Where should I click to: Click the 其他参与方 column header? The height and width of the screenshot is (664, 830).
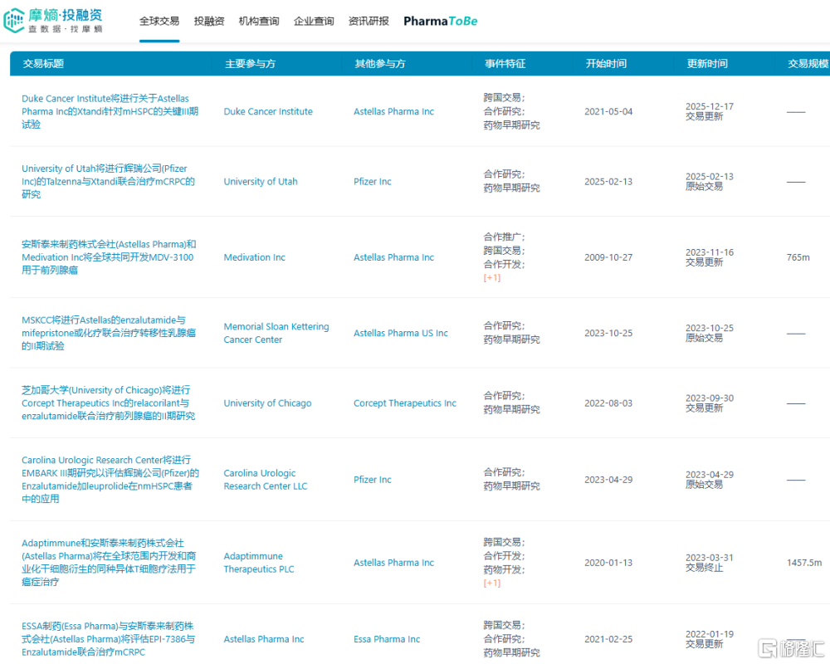coord(380,64)
